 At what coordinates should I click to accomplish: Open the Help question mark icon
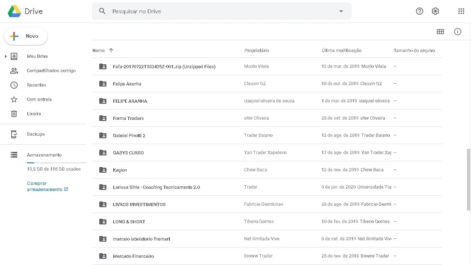[x=419, y=11]
